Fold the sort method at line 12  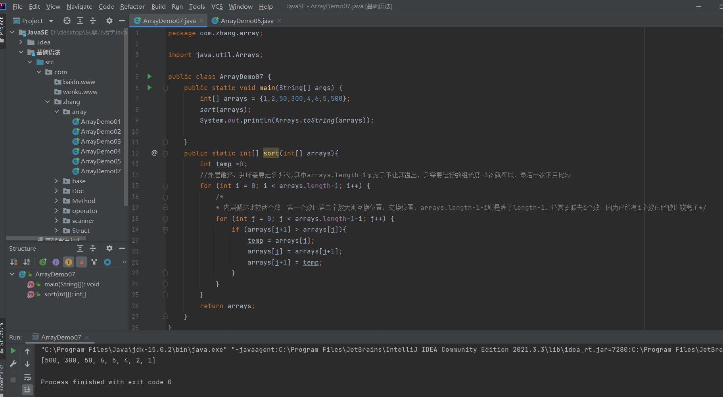pyautogui.click(x=165, y=153)
